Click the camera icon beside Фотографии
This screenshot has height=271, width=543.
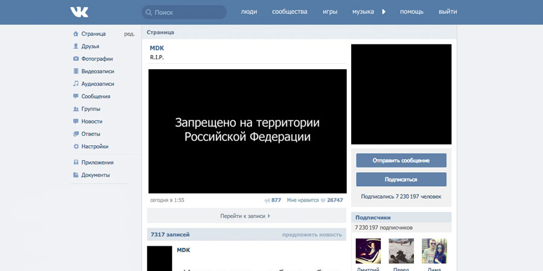(76, 59)
